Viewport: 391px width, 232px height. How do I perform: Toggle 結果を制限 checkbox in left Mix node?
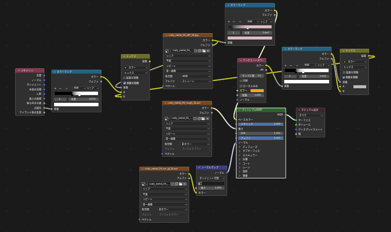click(x=124, y=78)
